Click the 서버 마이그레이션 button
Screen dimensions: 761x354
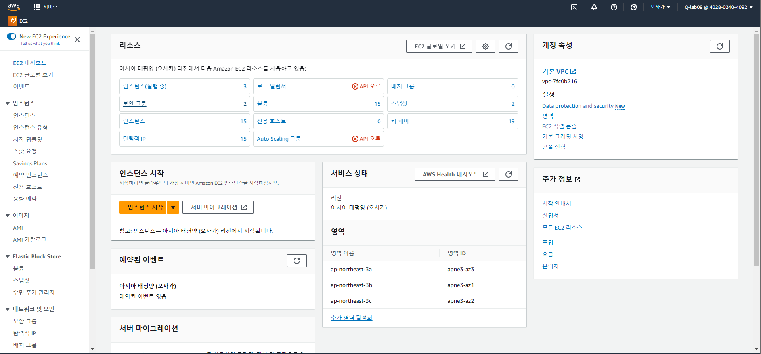pos(218,207)
